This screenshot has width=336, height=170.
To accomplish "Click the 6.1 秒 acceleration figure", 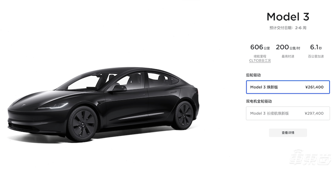I will [316, 47].
